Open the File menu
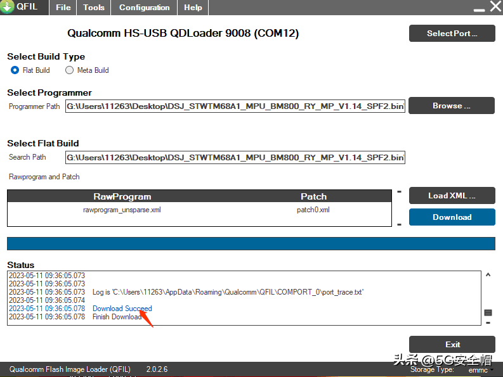Image resolution: width=503 pixels, height=377 pixels. pyautogui.click(x=63, y=8)
